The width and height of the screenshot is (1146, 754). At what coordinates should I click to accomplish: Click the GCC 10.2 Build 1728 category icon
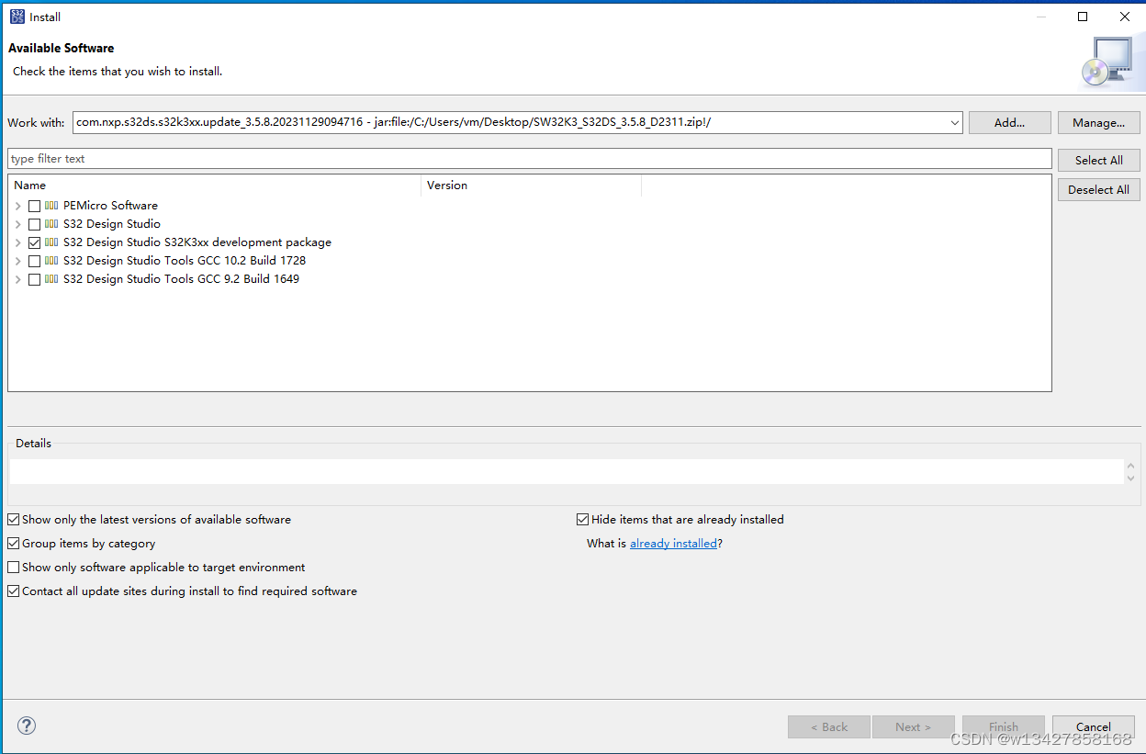[x=51, y=261]
